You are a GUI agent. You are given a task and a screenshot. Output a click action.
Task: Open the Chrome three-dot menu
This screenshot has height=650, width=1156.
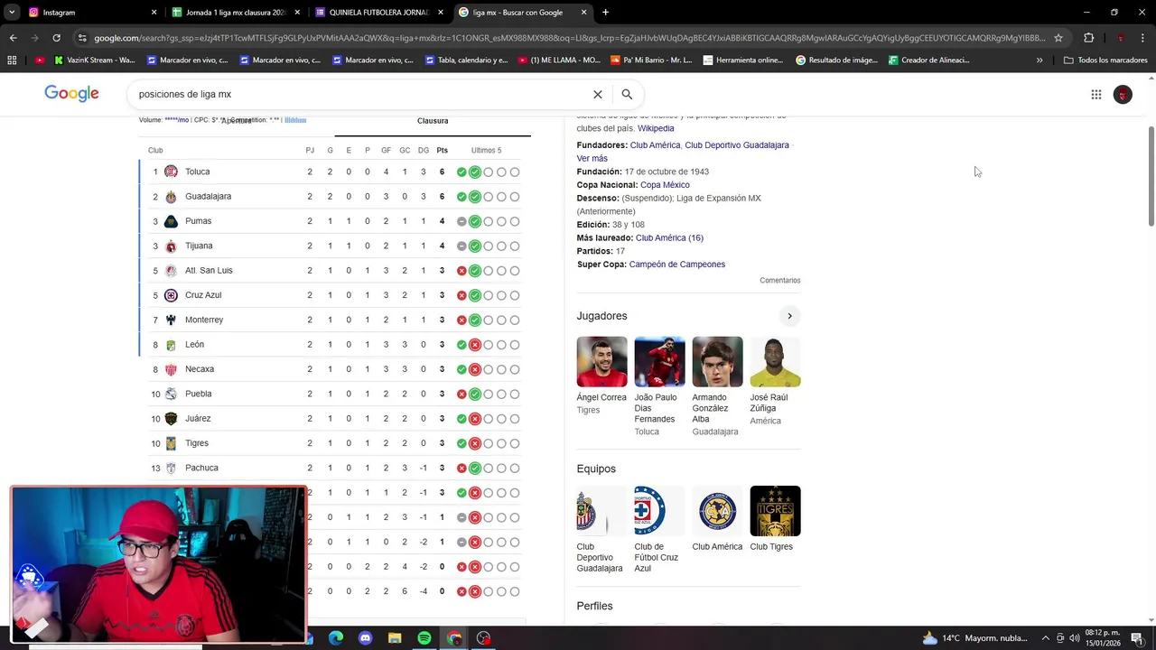1142,38
